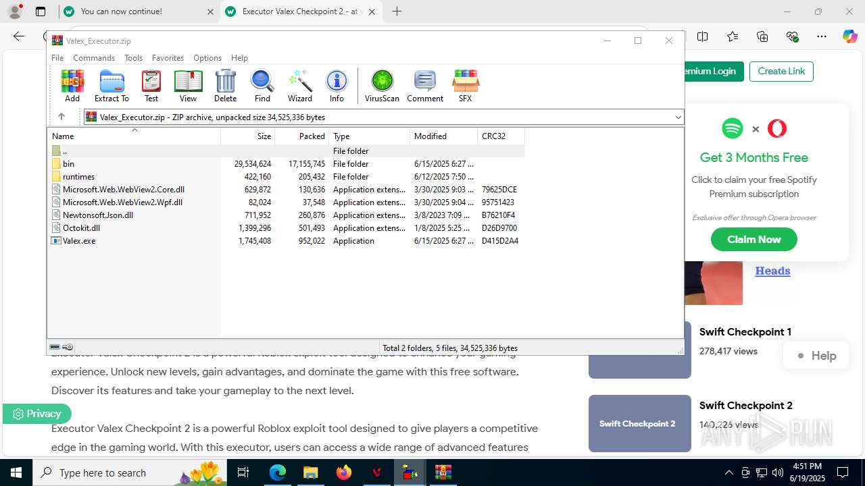Open the WinRAR Help menu
Image resolution: width=865 pixels, height=486 pixels.
pyautogui.click(x=239, y=58)
